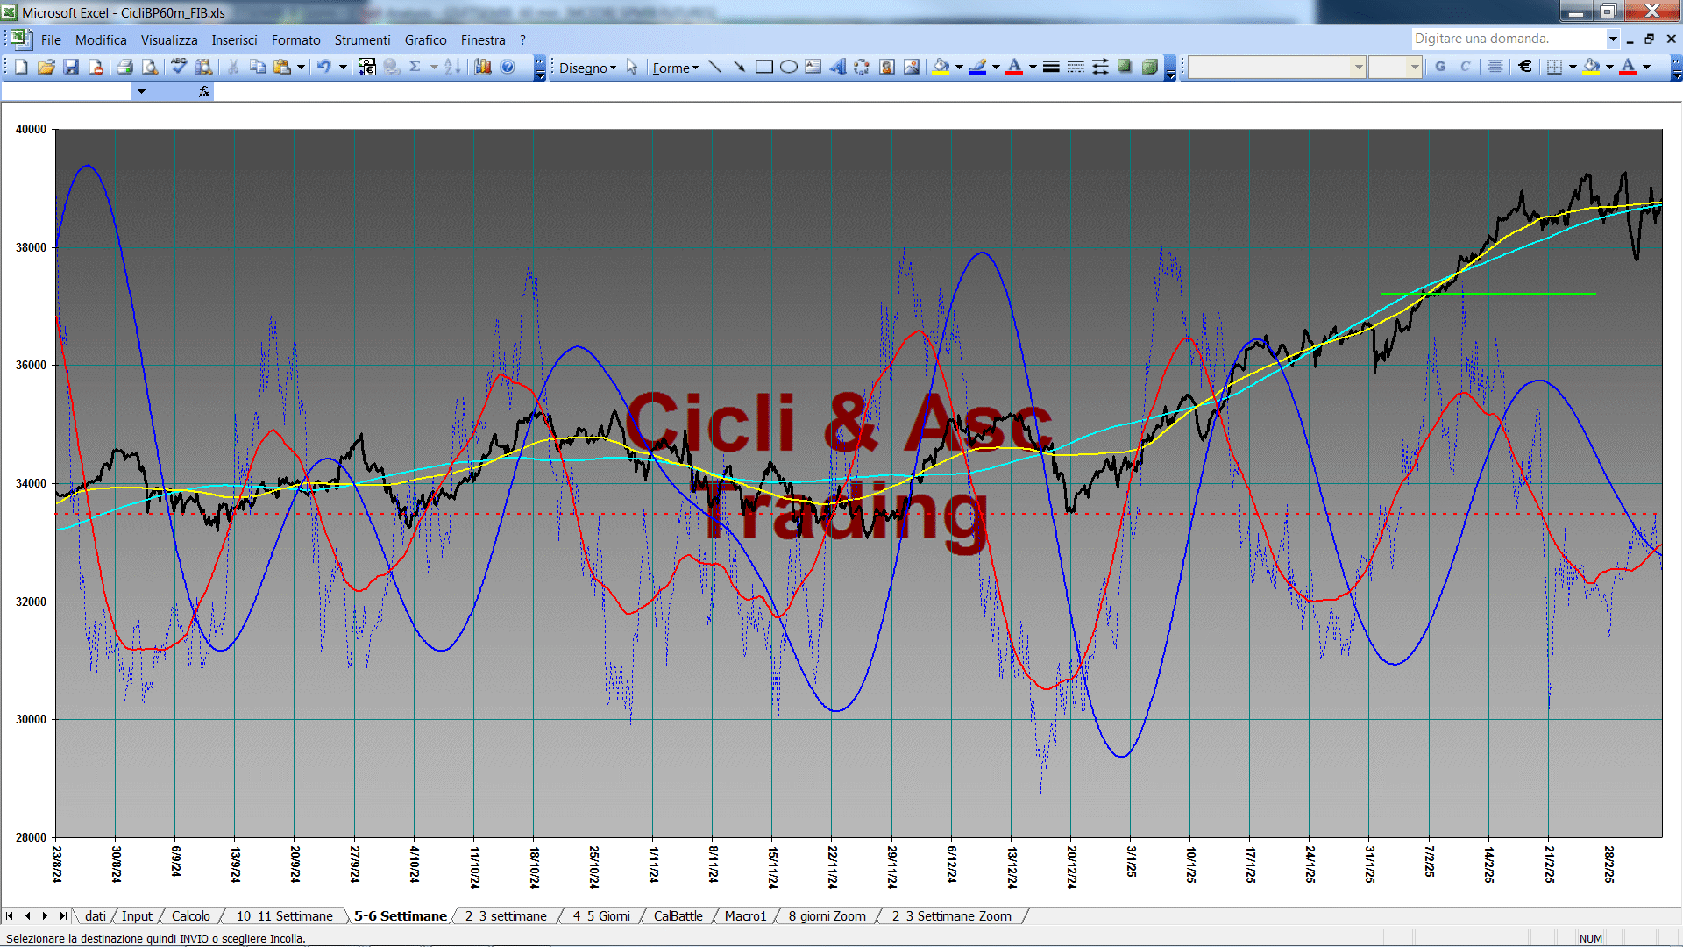Click the Copy icon
The height and width of the screenshot is (947, 1683).
coord(258,67)
